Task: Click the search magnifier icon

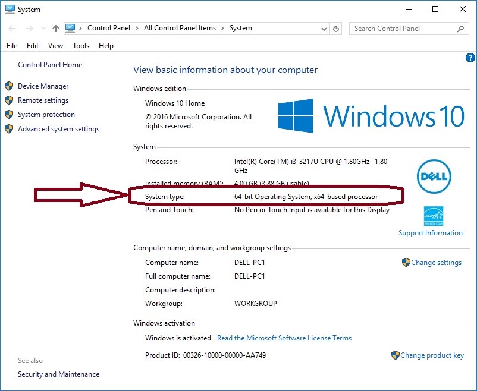Action: pyautogui.click(x=460, y=29)
